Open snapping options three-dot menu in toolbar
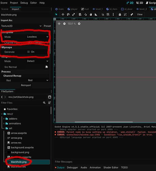 click(113, 14)
